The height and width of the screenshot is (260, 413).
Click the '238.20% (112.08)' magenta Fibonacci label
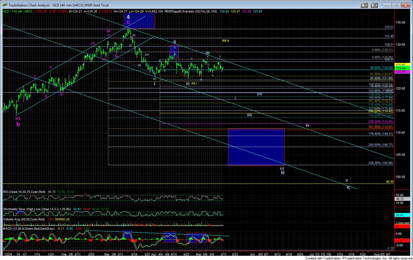[x=381, y=122]
